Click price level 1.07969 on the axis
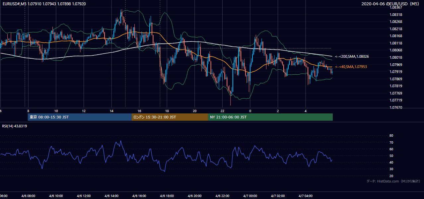Viewport: 424px width, 199px height. click(x=396, y=65)
